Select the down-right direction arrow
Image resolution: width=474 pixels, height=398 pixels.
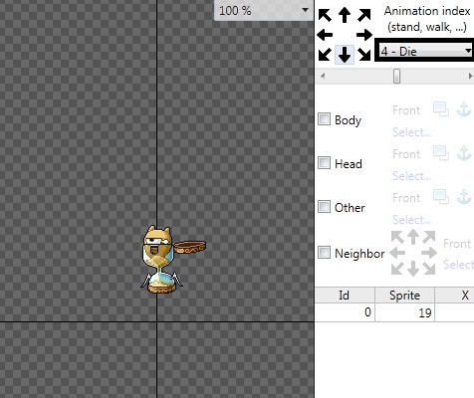[364, 54]
